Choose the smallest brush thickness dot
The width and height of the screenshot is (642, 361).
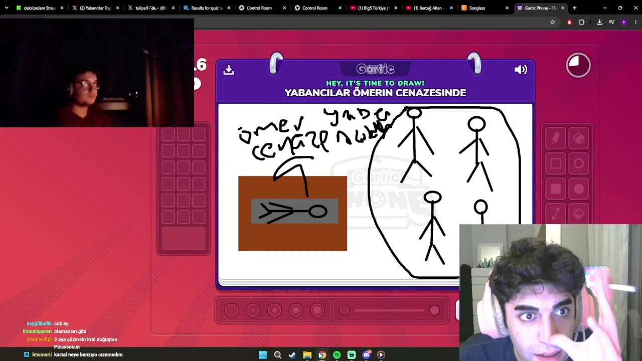pyautogui.click(x=231, y=310)
